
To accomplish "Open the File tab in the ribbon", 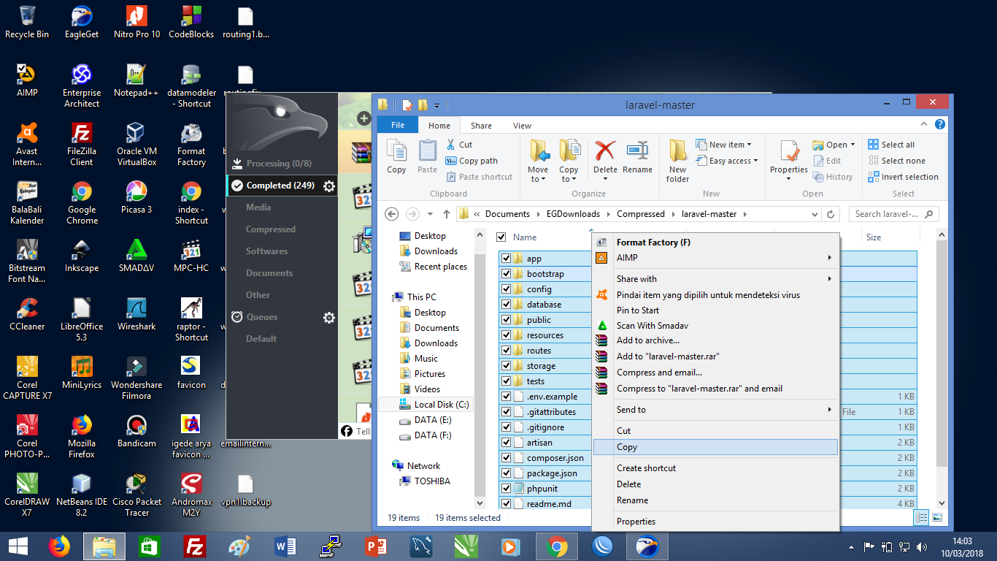I will [398, 125].
